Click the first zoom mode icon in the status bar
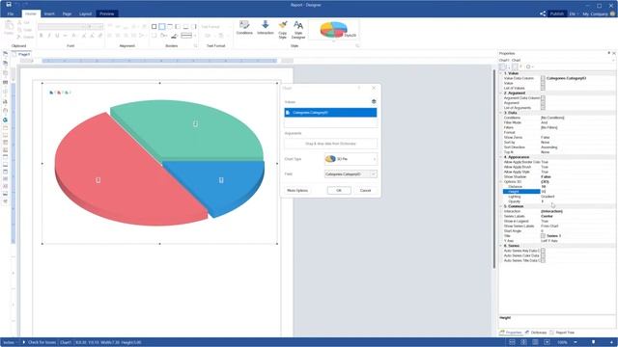This screenshot has width=618, height=347. [x=512, y=342]
